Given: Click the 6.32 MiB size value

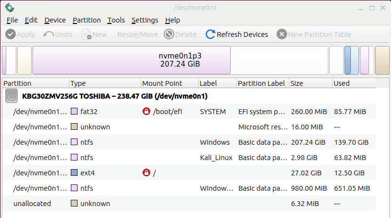Looking at the screenshot, I should tap(305, 203).
